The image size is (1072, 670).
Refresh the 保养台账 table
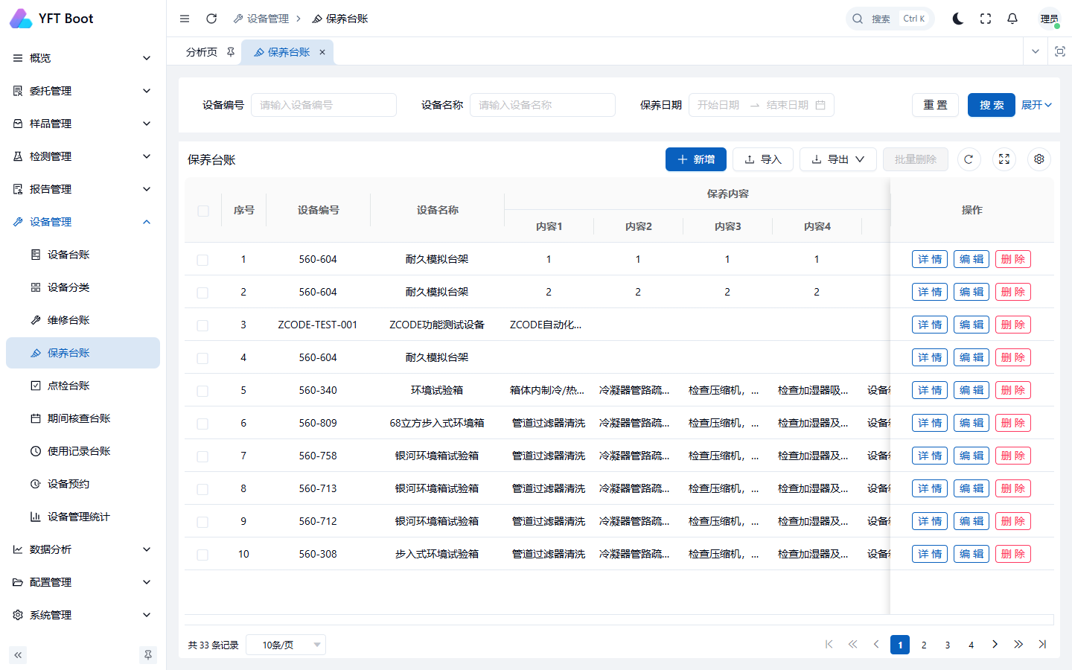point(969,159)
